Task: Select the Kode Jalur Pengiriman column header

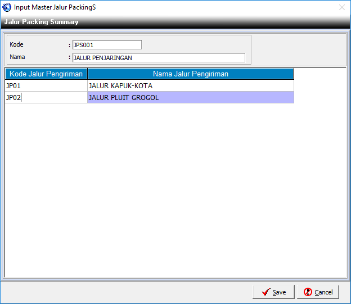Action: 46,74
